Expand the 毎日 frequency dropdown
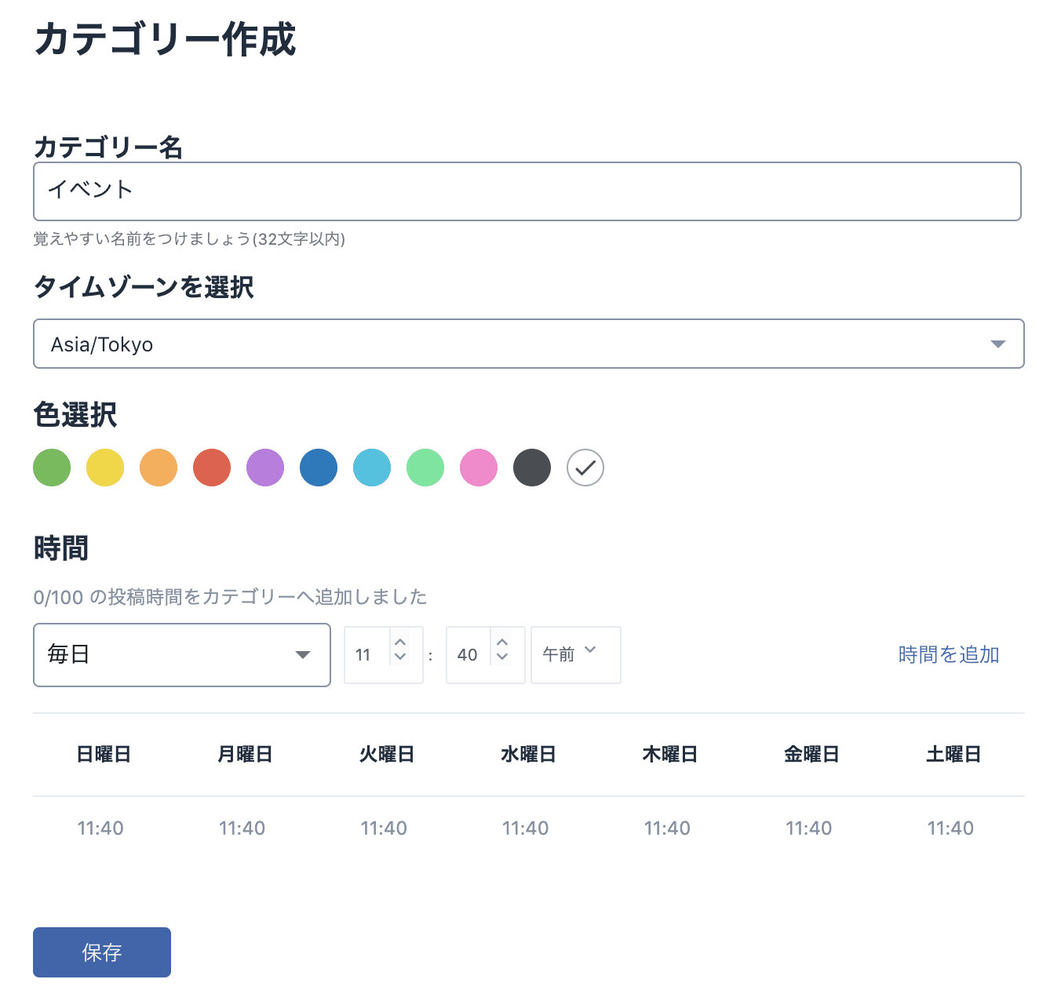The width and height of the screenshot is (1050, 990). [181, 655]
